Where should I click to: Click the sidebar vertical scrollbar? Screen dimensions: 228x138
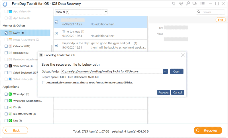(52, 48)
